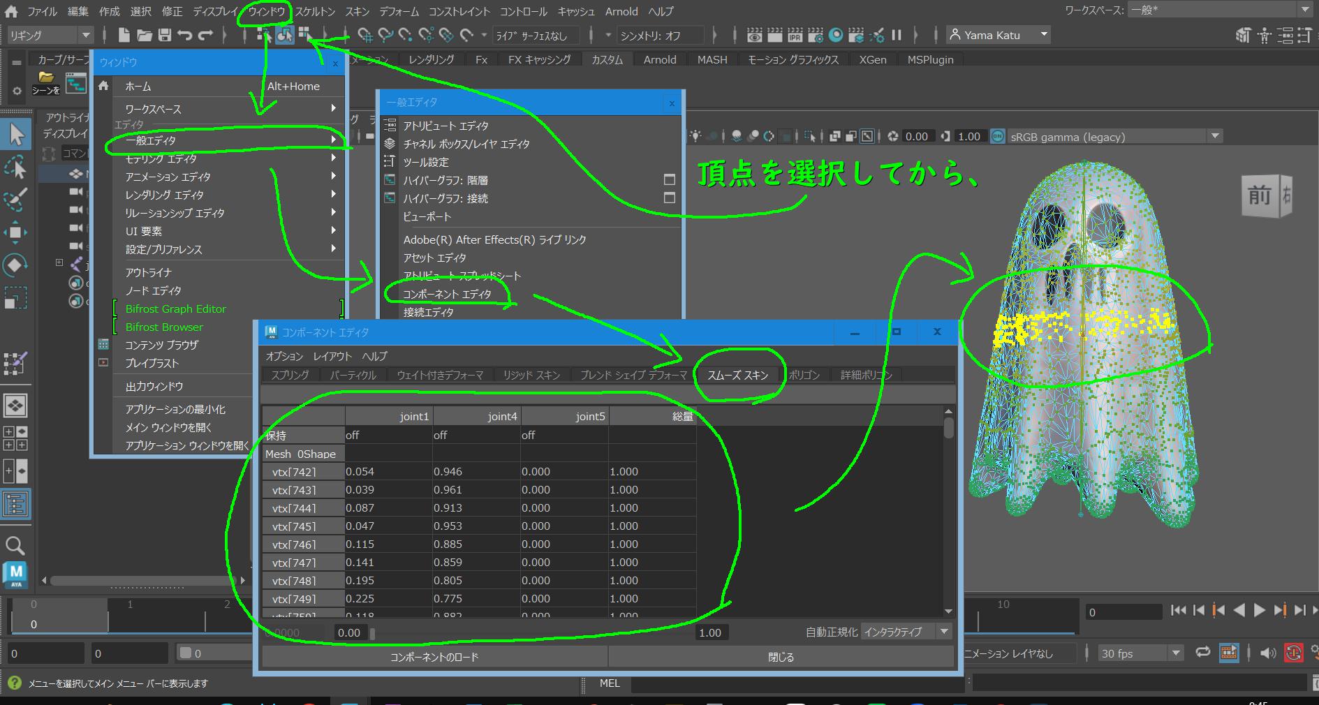This screenshot has height=705, width=1319.
Task: Toggle the Outliner panel icon in left sidebar
Action: click(15, 504)
